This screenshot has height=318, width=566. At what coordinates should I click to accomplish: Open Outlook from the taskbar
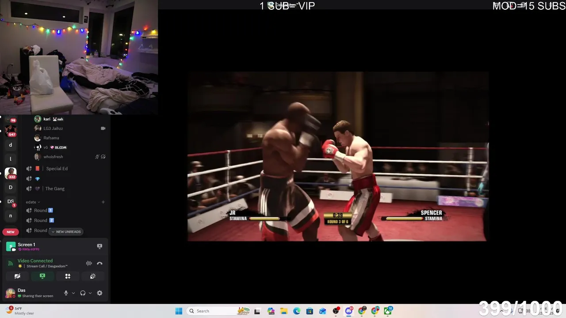coord(323,311)
